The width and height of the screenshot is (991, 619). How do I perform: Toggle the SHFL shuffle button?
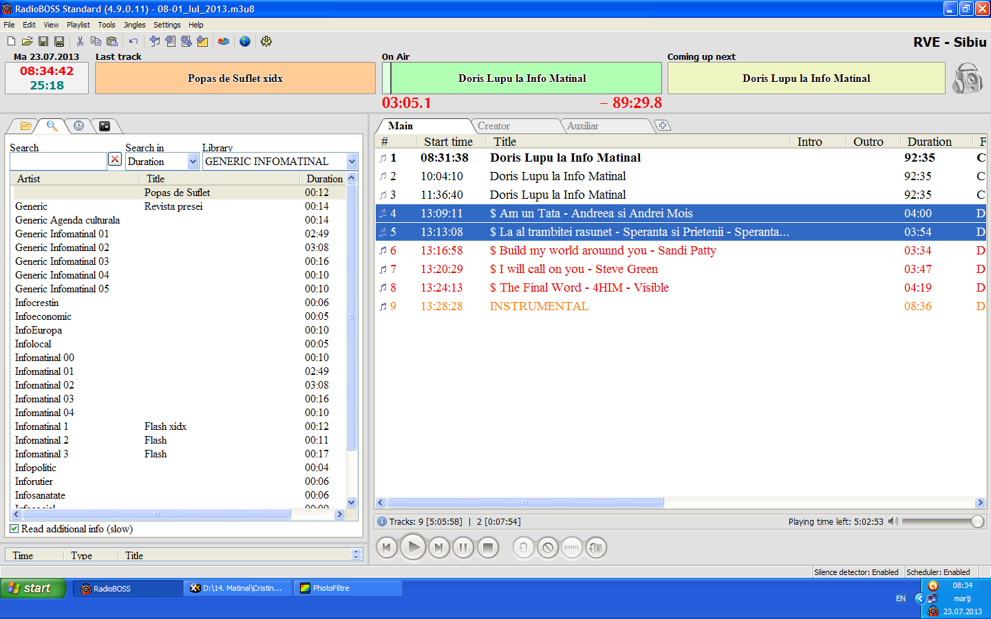[x=571, y=548]
